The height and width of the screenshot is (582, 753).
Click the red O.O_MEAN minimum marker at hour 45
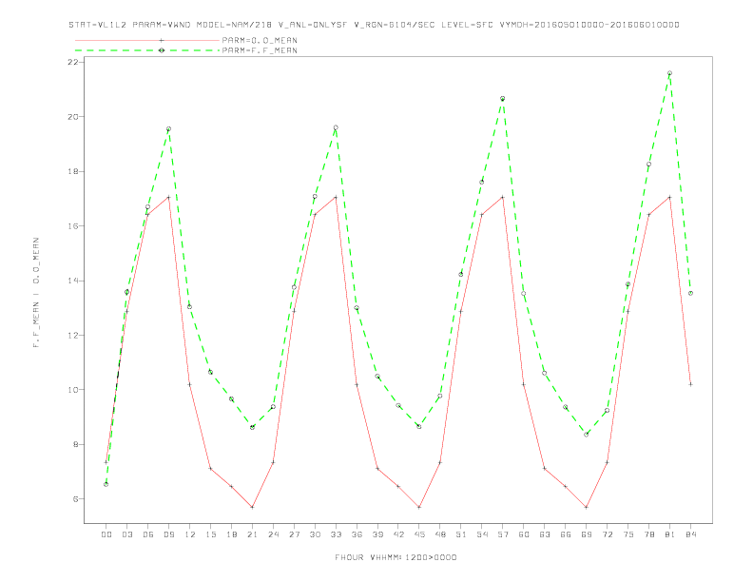point(419,507)
